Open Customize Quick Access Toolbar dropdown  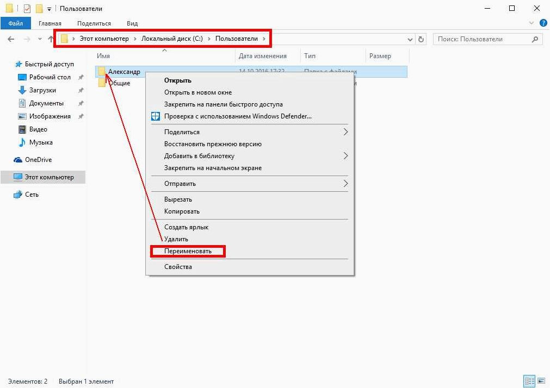50,9
